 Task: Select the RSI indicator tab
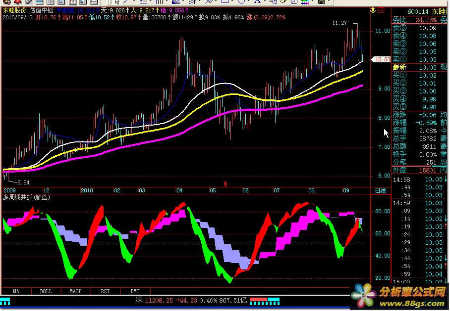(106, 291)
